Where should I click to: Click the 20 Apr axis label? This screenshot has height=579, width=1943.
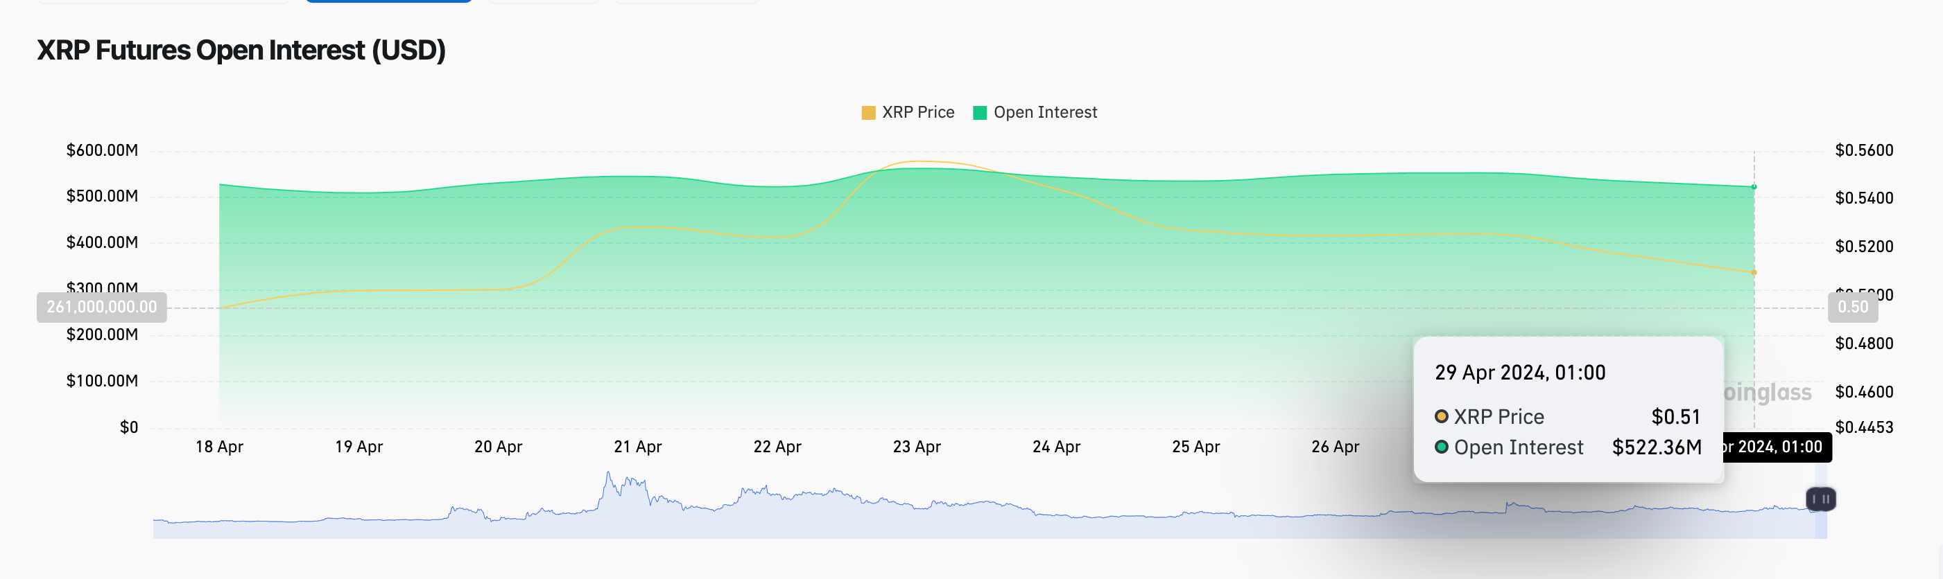coord(499,447)
